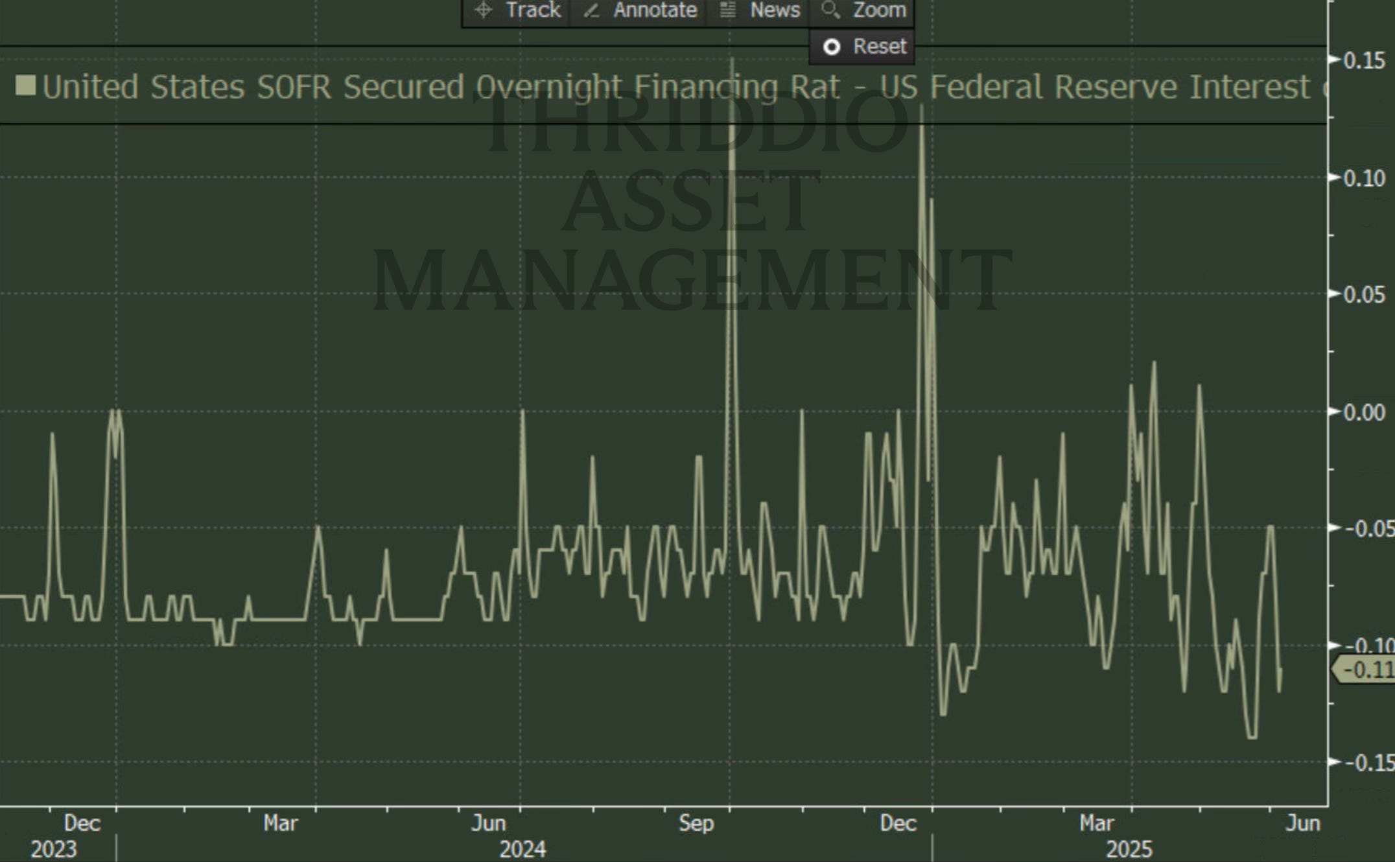1395x862 pixels.
Task: Open the News toolbar item
Action: tap(775, 10)
